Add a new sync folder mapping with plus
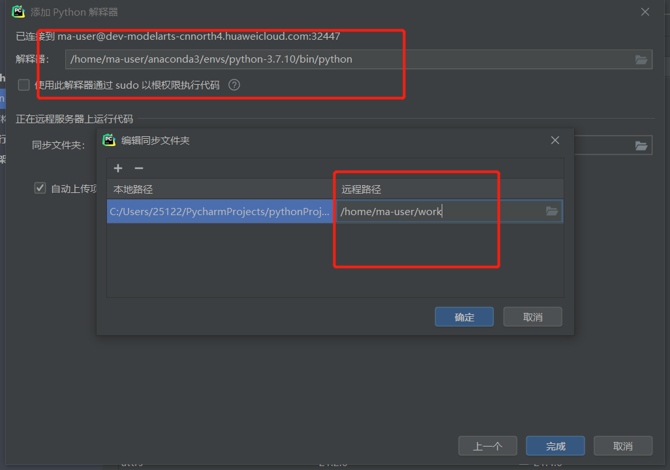Viewport: 670px width, 470px height. 118,168
